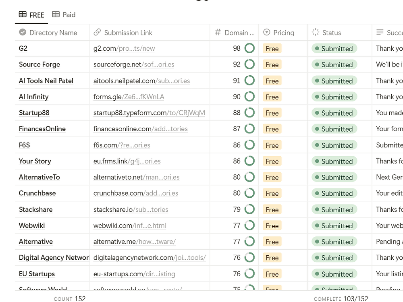Click the table icon on Paid tab
Viewport: 403px width, 302px height.
point(56,14)
